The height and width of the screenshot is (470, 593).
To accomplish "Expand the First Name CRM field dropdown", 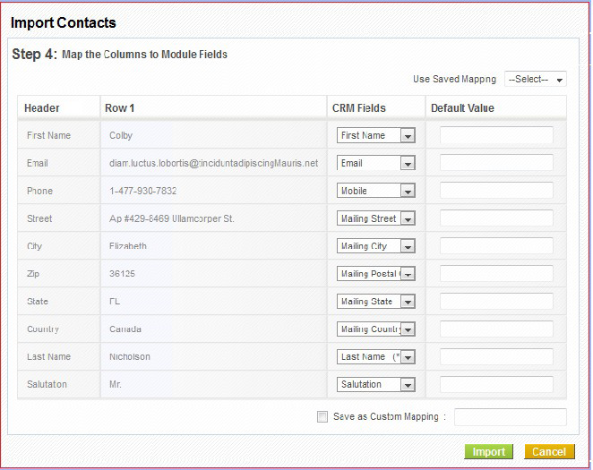I will [376, 136].
